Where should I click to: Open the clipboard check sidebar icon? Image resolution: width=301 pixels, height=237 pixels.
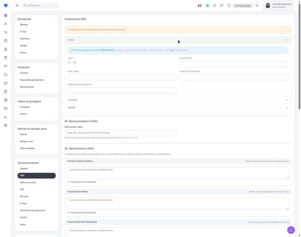tap(6, 58)
